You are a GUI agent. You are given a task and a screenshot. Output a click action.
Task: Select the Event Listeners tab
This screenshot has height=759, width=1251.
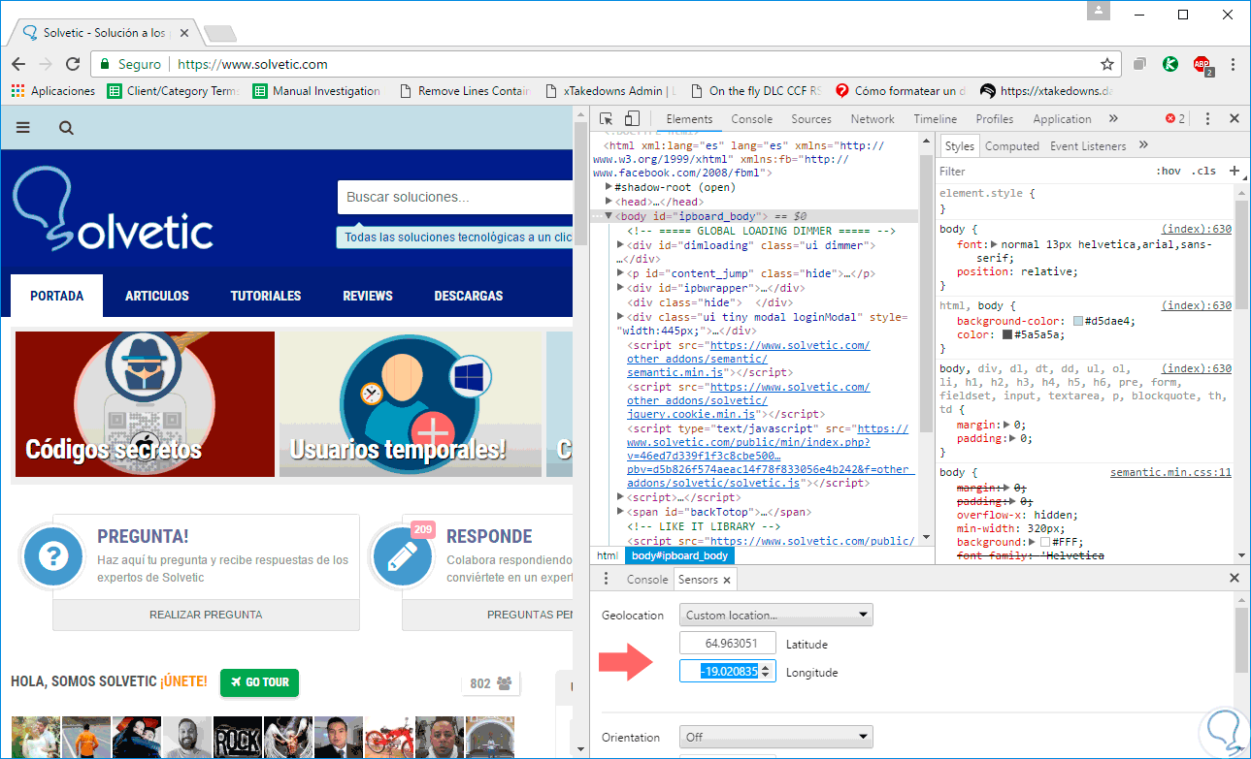(1088, 146)
